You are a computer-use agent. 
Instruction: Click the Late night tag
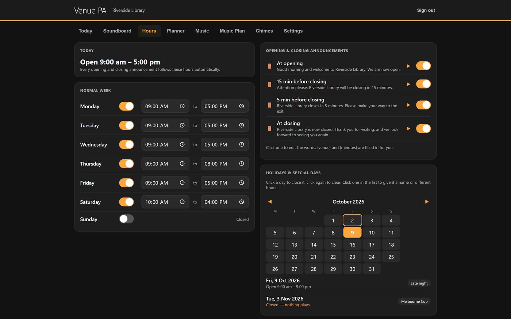coord(419,283)
